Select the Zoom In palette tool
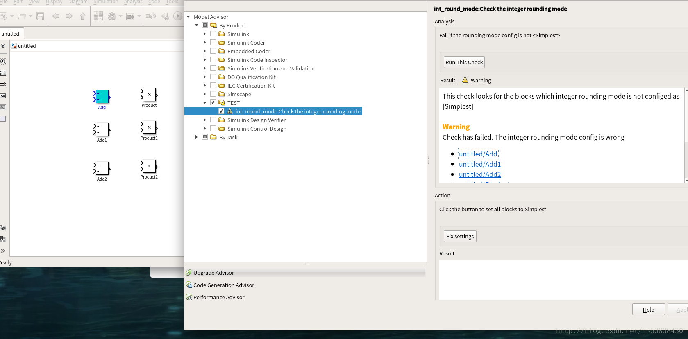 point(3,61)
